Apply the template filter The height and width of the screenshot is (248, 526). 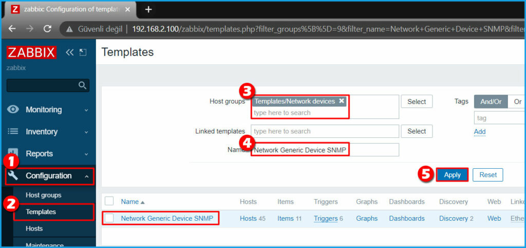(x=452, y=175)
